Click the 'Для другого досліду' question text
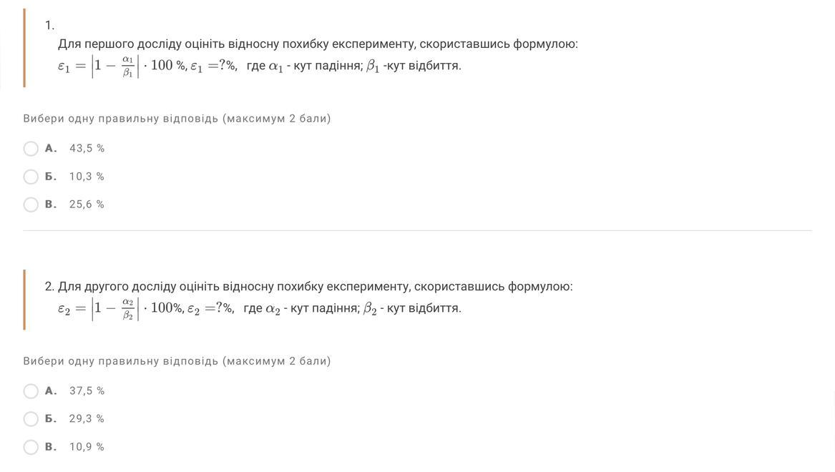 click(316, 287)
